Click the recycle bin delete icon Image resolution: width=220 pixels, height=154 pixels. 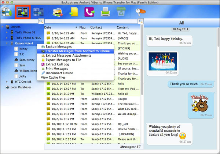click(121, 12)
